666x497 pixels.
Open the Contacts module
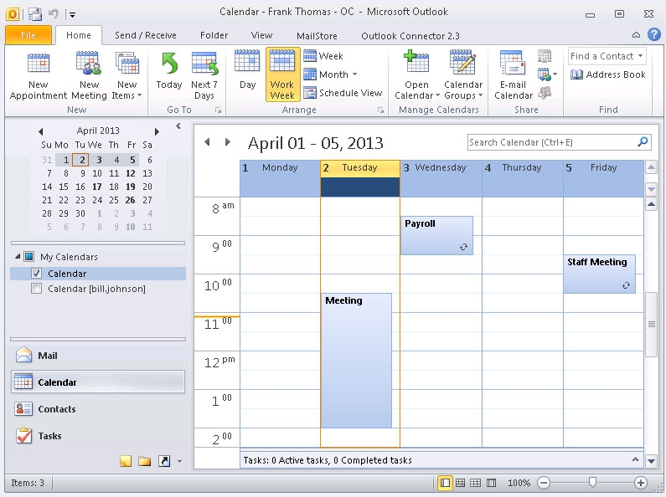point(98,409)
